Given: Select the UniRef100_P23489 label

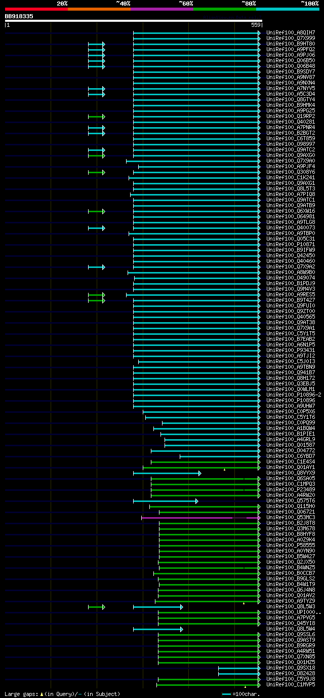Looking at the screenshot, I should click(291, 489).
